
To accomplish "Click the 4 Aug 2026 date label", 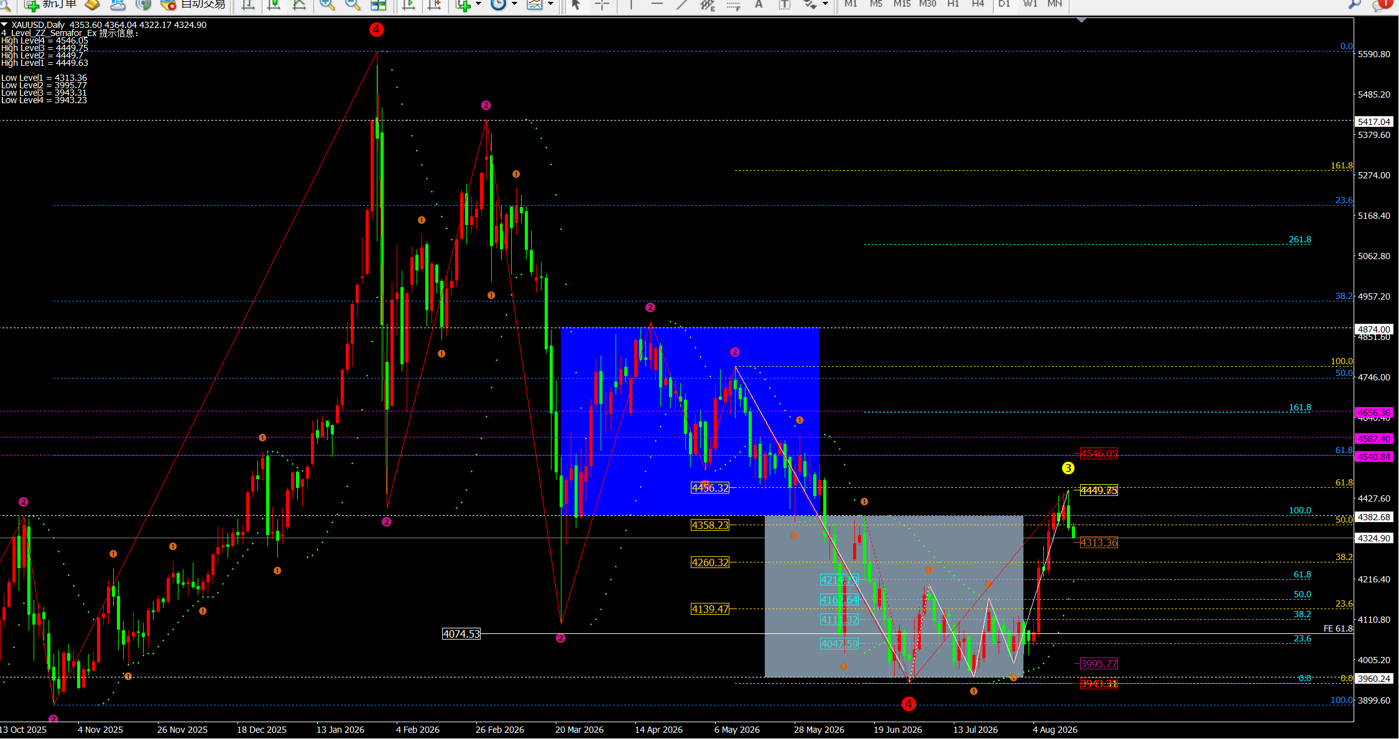I will coord(1055,730).
